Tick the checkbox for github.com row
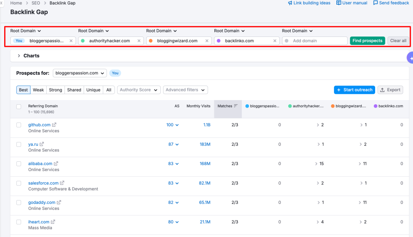 (19, 125)
